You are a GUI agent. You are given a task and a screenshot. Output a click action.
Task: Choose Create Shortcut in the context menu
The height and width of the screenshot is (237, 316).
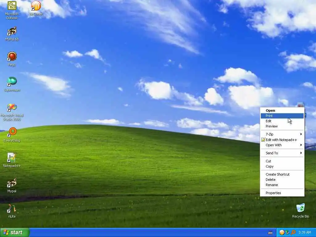click(x=282, y=174)
